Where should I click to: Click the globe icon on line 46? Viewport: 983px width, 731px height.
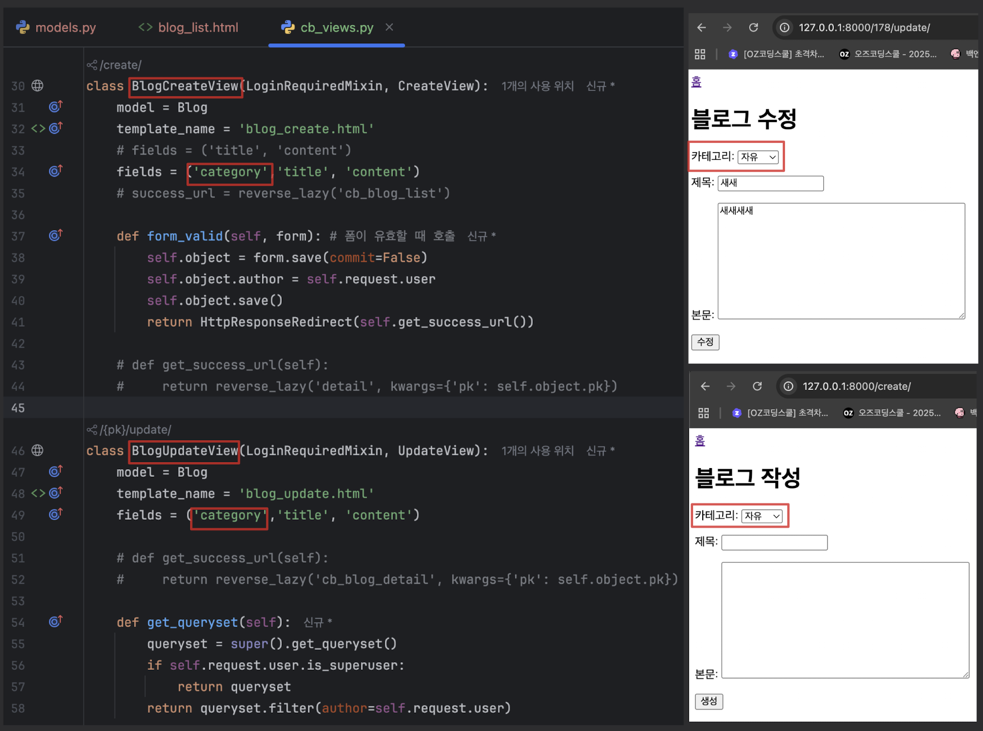point(37,450)
